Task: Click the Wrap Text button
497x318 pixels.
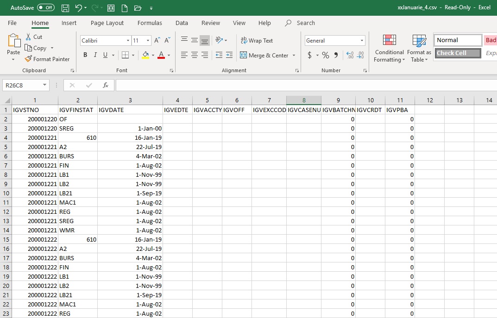Action: coord(257,41)
